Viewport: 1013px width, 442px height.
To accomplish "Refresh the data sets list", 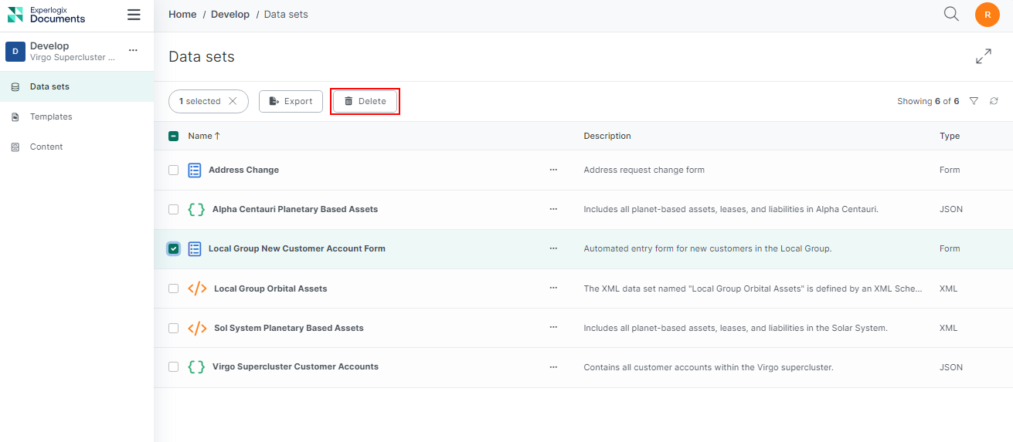I will coord(994,101).
